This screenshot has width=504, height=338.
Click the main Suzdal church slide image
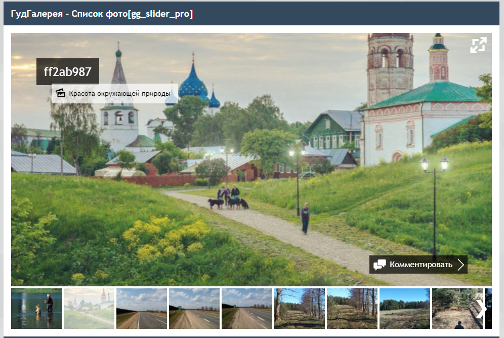click(x=251, y=159)
